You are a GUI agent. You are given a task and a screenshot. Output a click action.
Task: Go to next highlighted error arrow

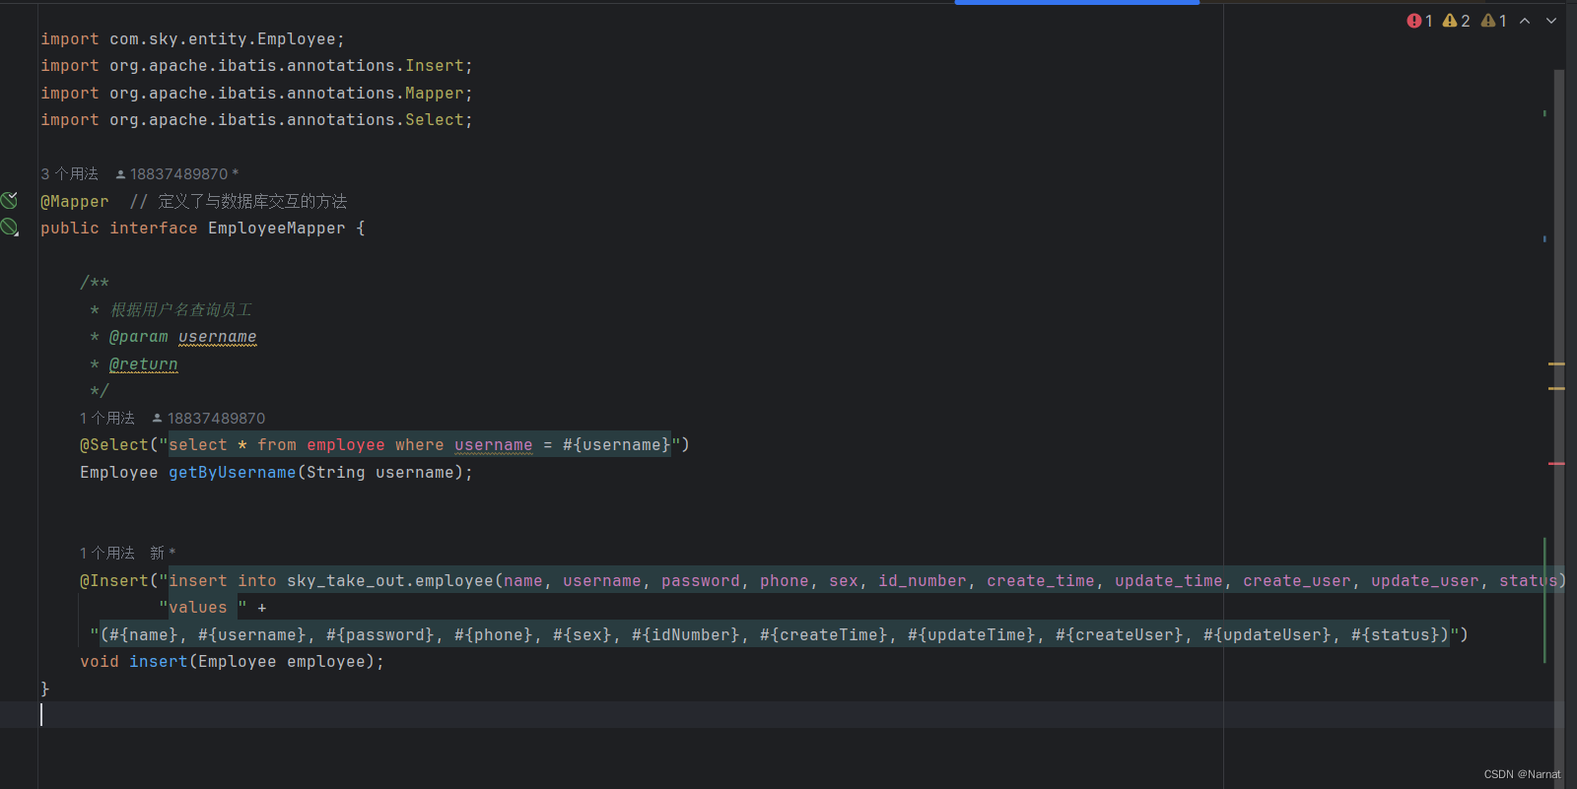[x=1551, y=21]
